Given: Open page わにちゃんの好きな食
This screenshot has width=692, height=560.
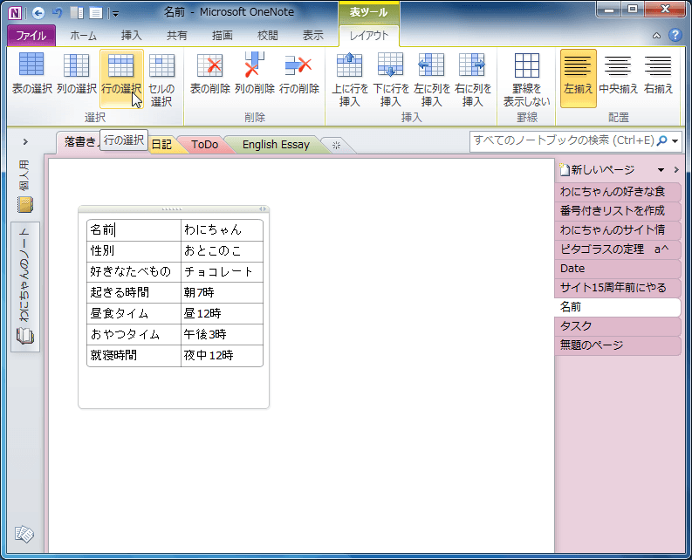Looking at the screenshot, I should (618, 192).
